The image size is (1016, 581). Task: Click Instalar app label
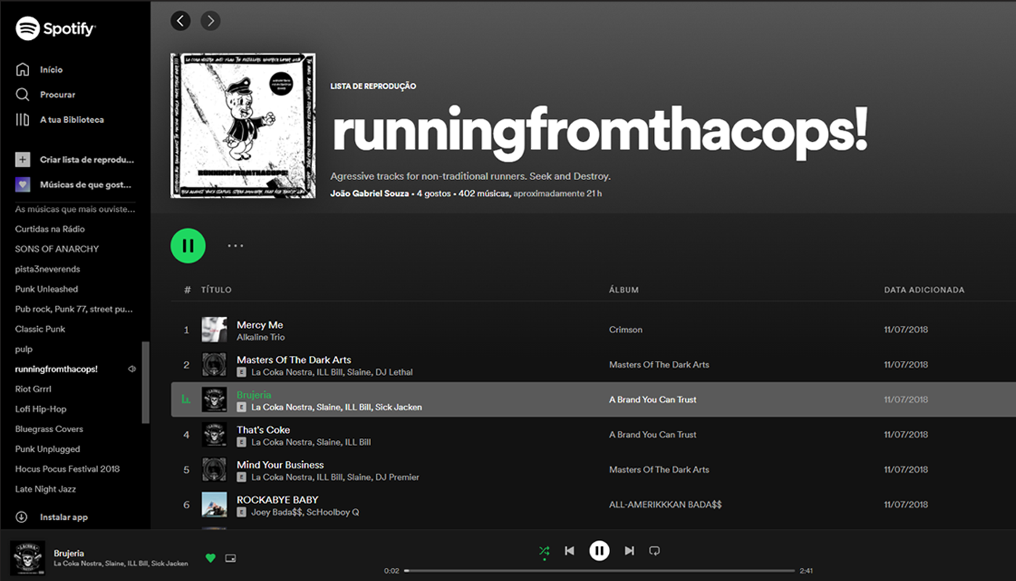(x=64, y=517)
